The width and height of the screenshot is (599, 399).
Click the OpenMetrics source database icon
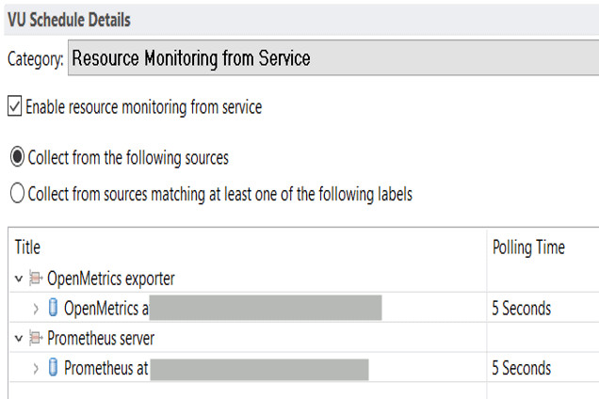pyautogui.click(x=53, y=309)
